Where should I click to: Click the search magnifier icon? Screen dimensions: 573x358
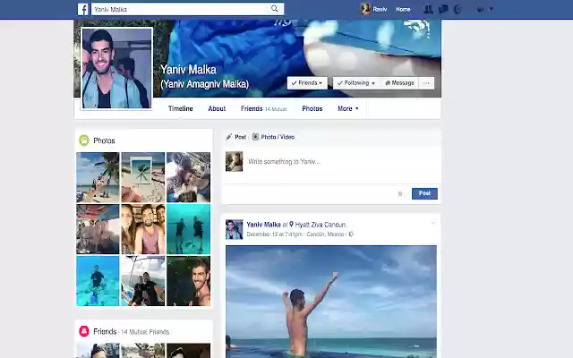point(275,9)
